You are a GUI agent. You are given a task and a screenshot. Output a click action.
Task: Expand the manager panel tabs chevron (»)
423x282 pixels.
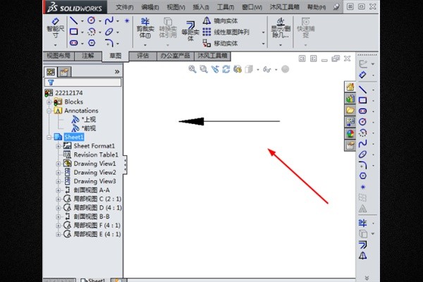pyautogui.click(x=117, y=72)
